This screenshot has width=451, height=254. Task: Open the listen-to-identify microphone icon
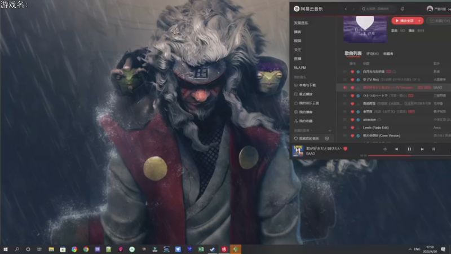(x=403, y=9)
